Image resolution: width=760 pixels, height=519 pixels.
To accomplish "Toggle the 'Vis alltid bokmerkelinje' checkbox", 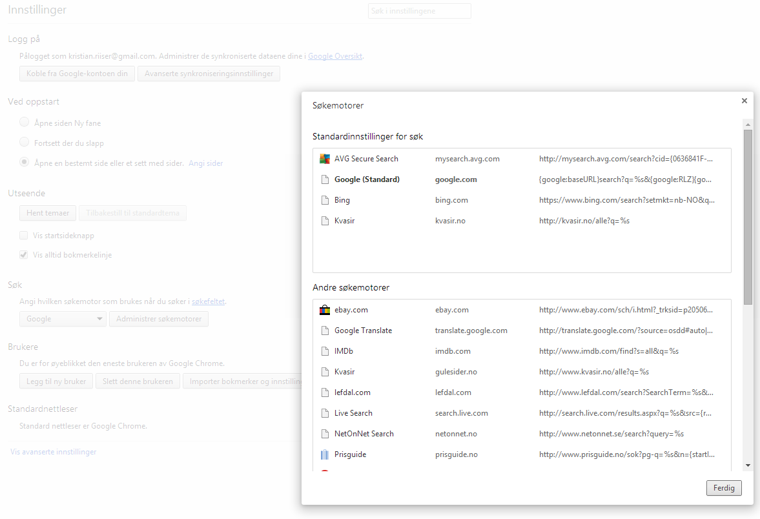I will click(x=23, y=255).
